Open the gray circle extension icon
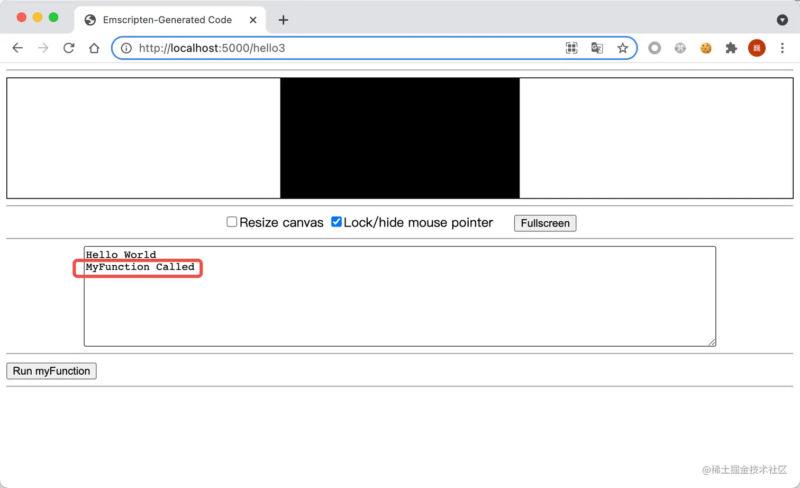 pos(654,48)
